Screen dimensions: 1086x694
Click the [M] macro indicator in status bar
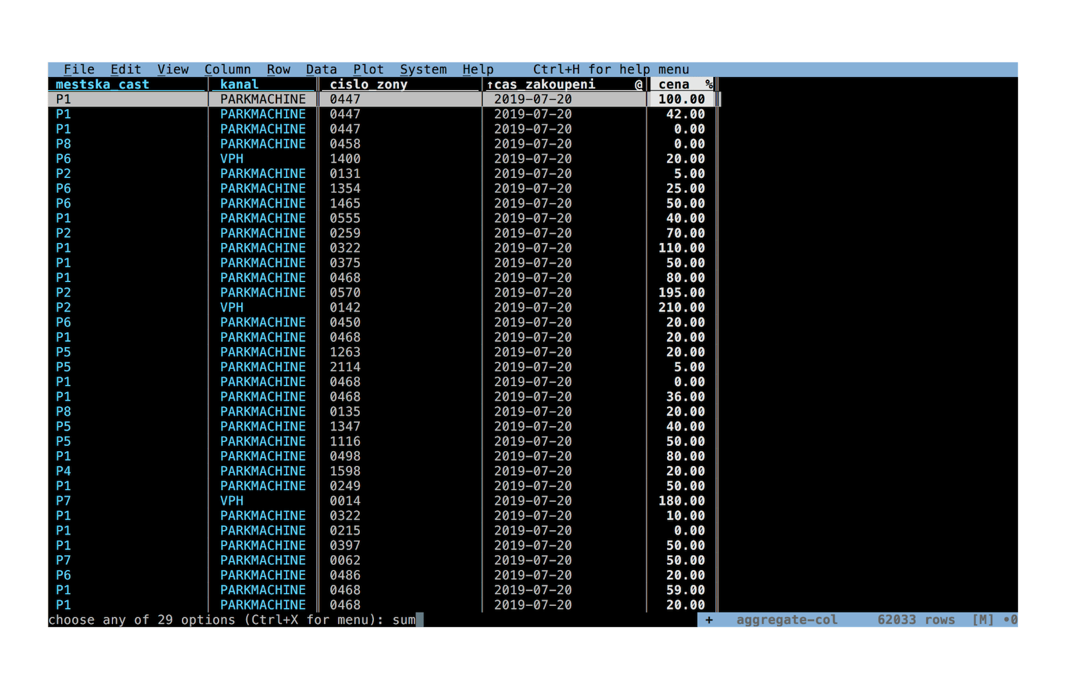(x=983, y=620)
